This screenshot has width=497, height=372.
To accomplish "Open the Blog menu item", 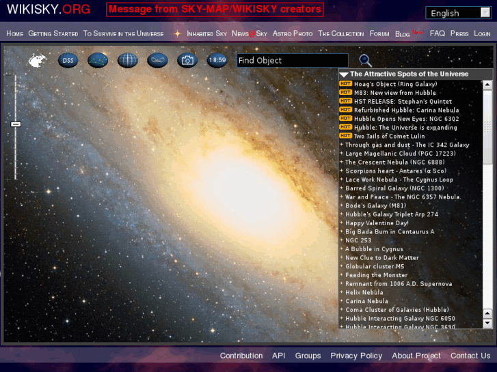I will pos(402,34).
